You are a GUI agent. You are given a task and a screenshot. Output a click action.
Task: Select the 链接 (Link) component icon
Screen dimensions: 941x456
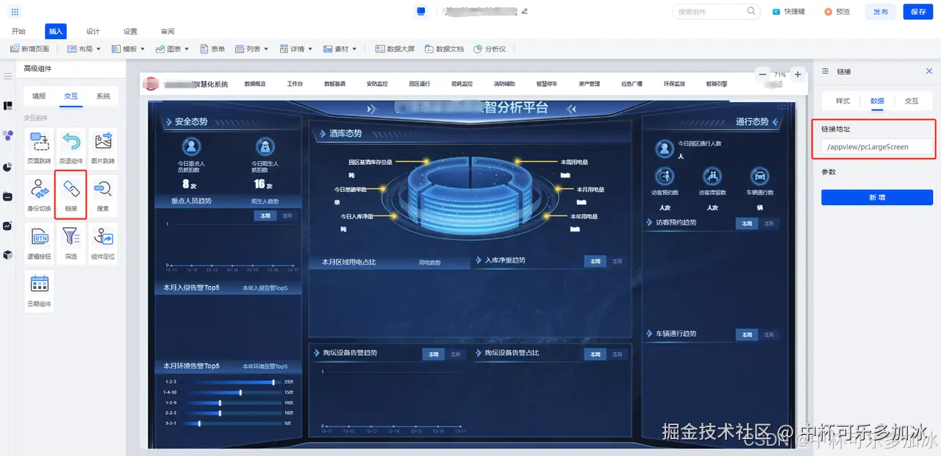coord(70,194)
